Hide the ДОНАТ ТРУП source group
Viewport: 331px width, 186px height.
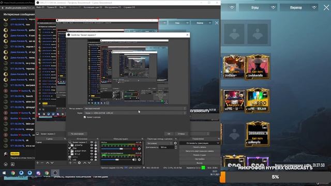pos(92,151)
